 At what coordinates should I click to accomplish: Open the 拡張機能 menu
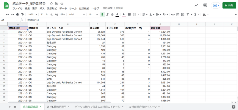point(84,9)
